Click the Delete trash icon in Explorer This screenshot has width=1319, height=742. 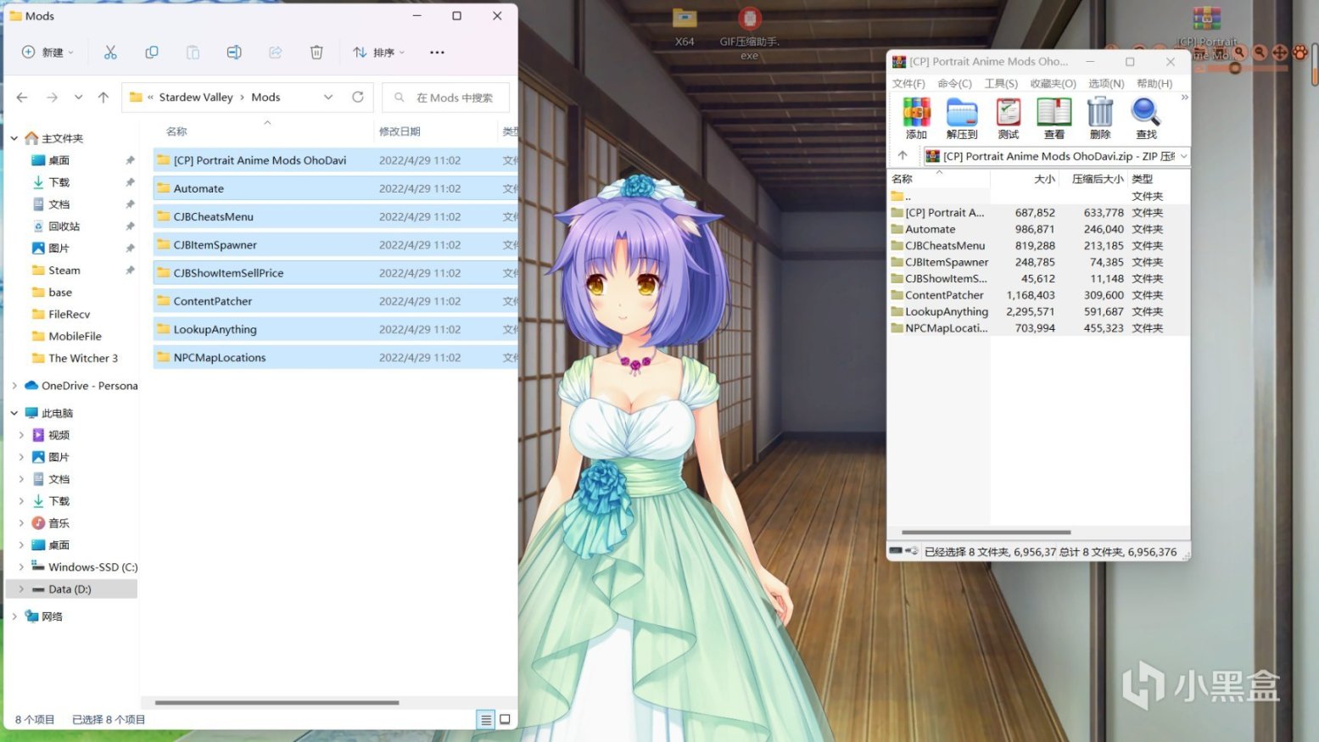click(x=316, y=53)
